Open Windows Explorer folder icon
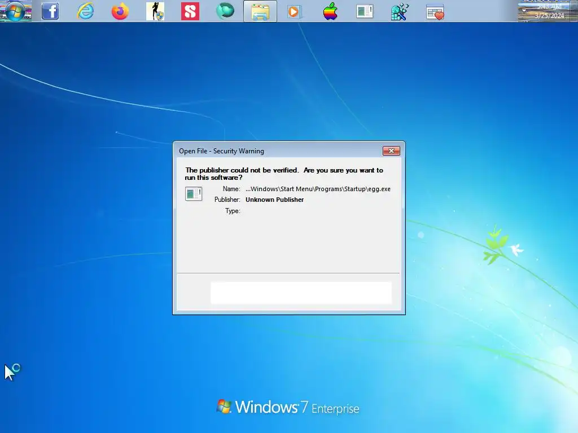Screen dimensions: 578x433 [260, 11]
